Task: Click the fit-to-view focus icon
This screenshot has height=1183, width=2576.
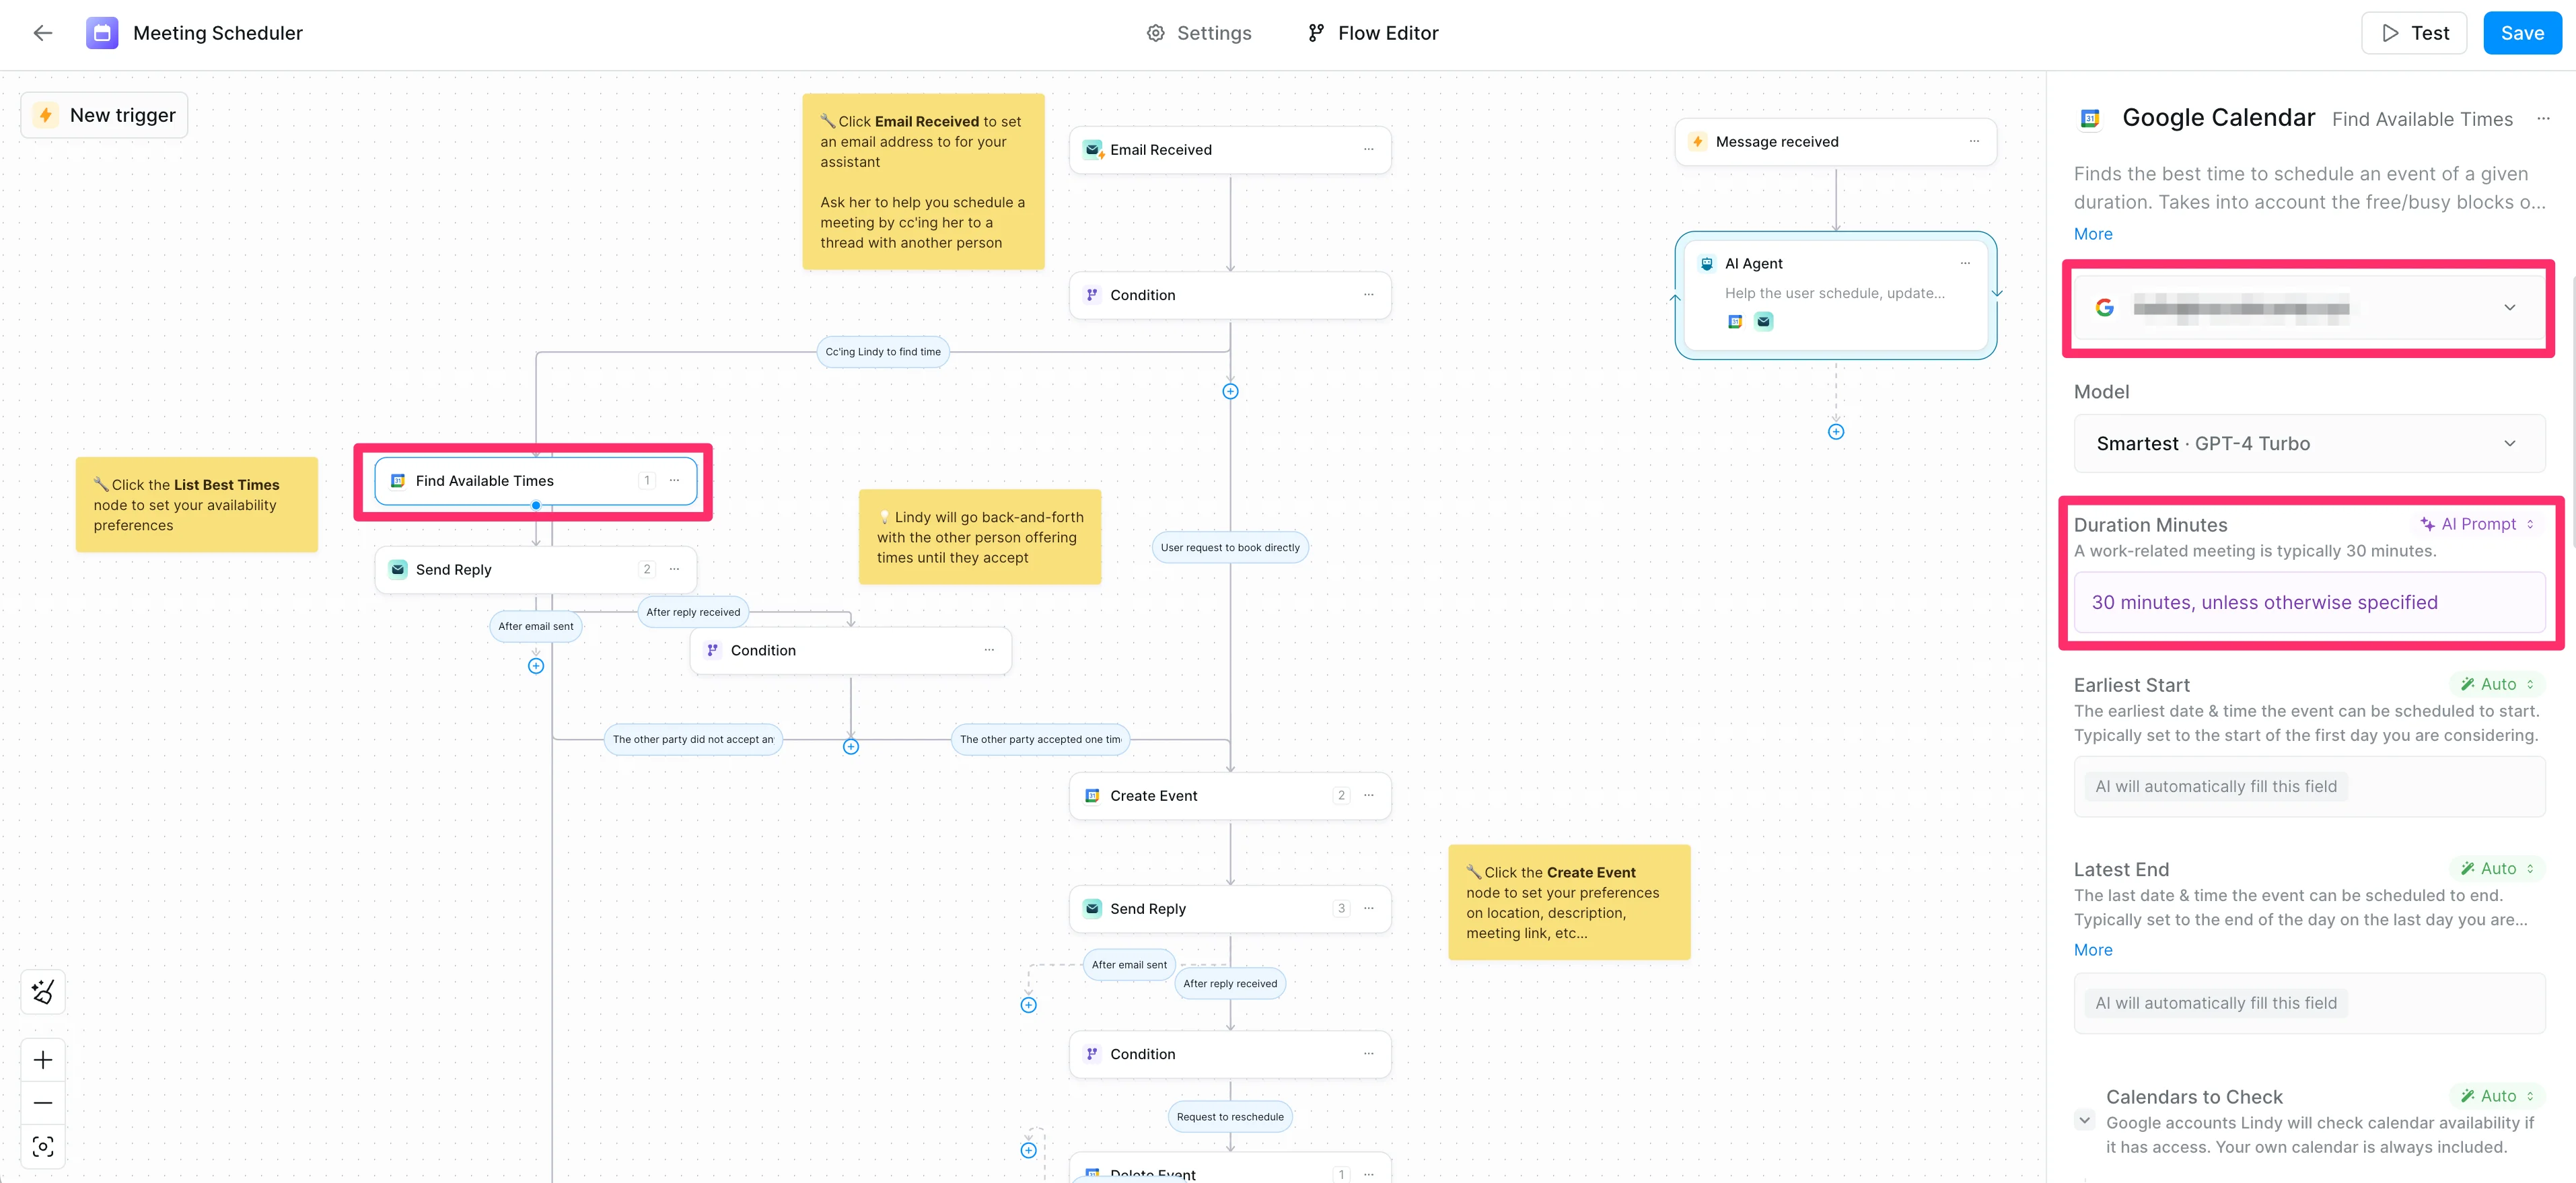Action: (43, 1146)
